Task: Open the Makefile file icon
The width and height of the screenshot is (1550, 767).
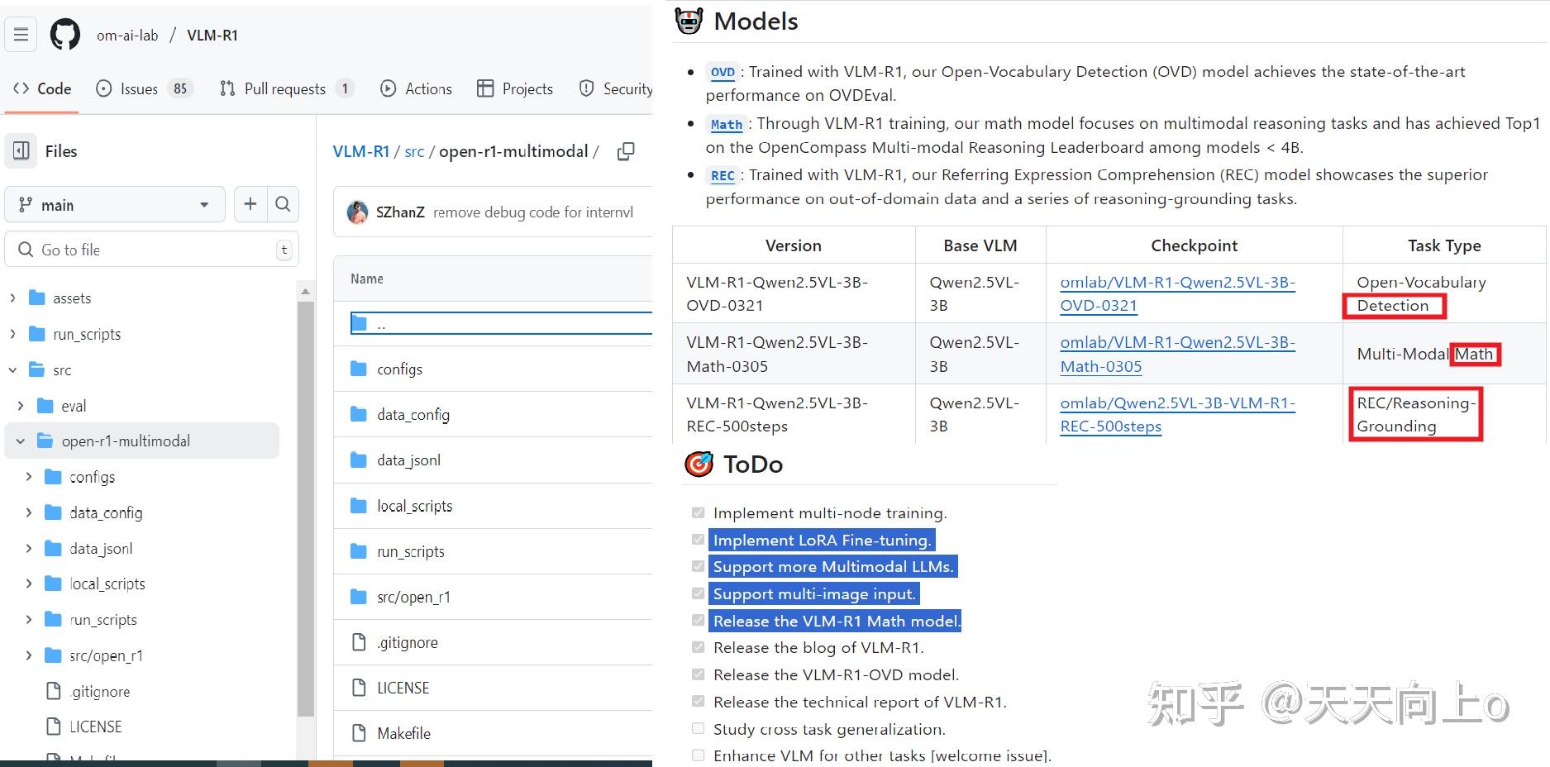Action: point(359,733)
